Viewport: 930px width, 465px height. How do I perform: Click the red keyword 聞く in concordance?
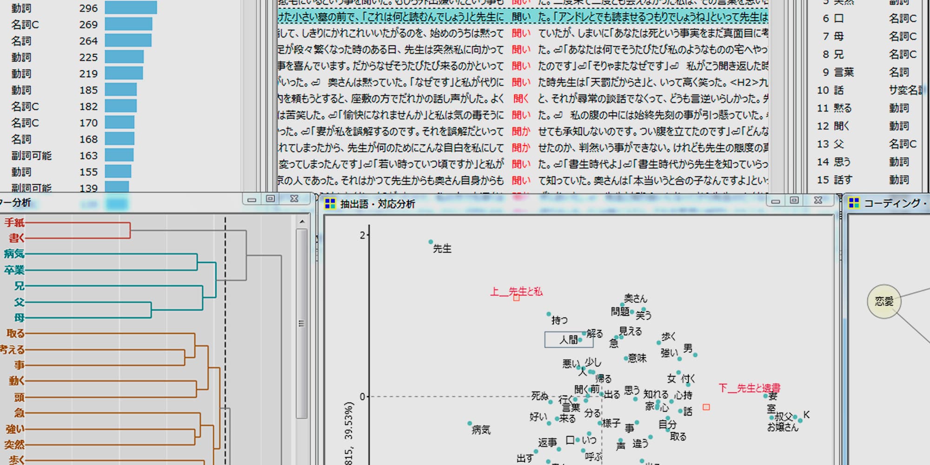pyautogui.click(x=521, y=99)
